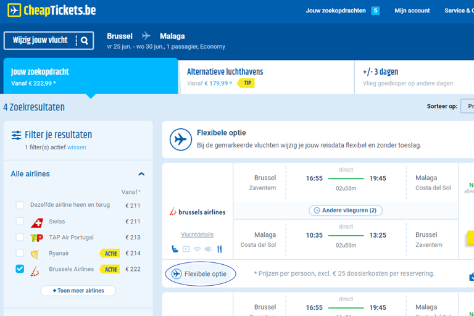
Task: Click the seat amenity icon under Vluchtdetails
Action: tap(175, 249)
